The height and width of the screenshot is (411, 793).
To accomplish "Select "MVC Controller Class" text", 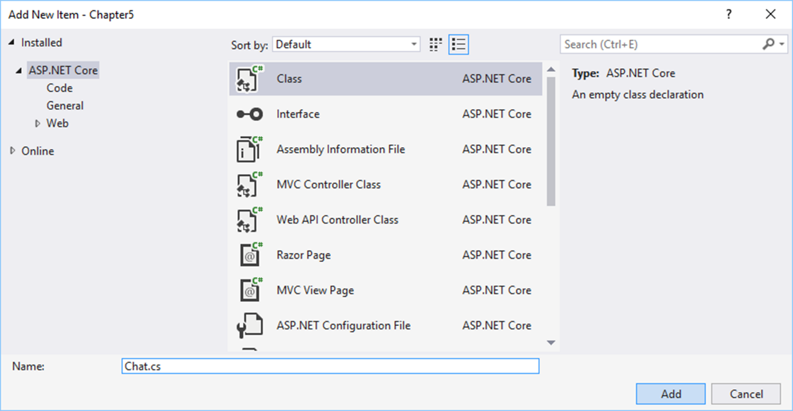I will [329, 185].
